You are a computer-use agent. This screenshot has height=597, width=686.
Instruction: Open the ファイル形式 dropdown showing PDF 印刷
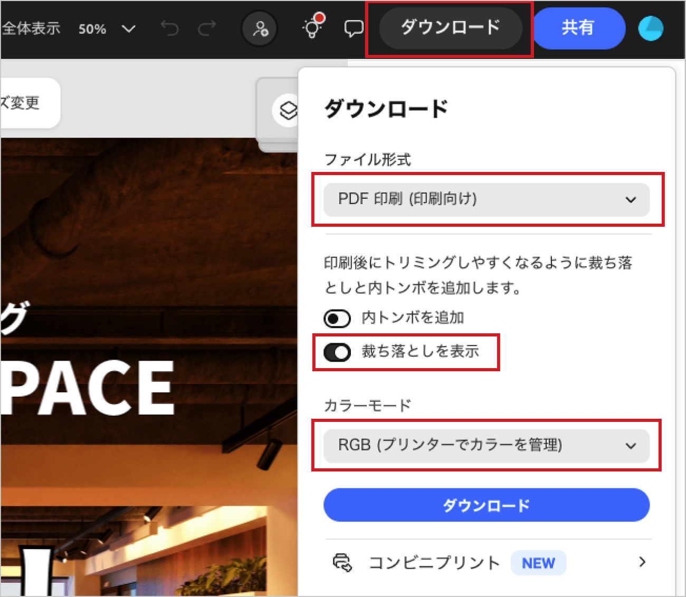tap(486, 200)
